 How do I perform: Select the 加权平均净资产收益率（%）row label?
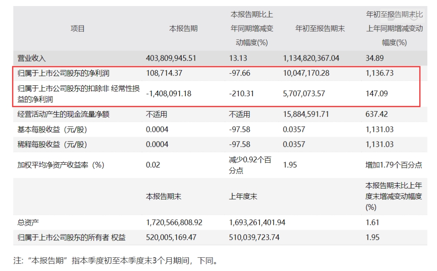pyautogui.click(x=61, y=165)
